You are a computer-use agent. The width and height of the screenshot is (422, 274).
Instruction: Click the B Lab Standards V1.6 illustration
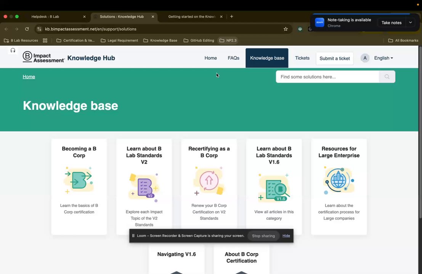[x=274, y=187]
